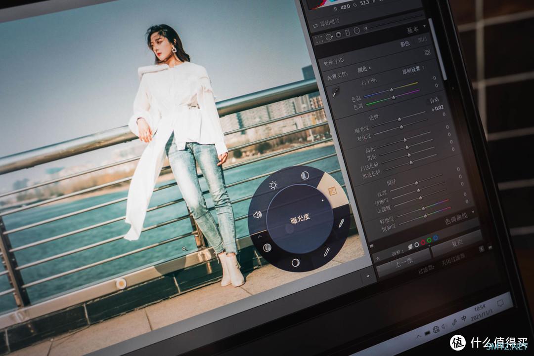The height and width of the screenshot is (356, 534).
Task: Select the Red Eye Correction tool
Action: (x=339, y=35)
